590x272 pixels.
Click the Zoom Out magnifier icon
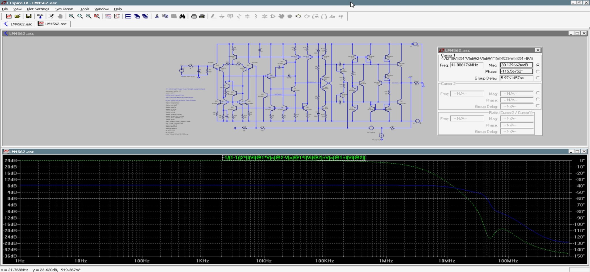(x=88, y=16)
